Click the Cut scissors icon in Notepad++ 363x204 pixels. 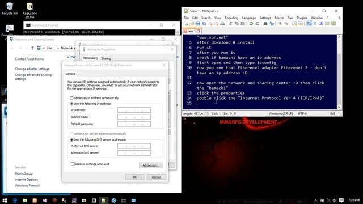click(231, 23)
